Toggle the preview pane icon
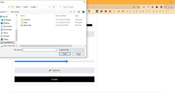Image resolution: width=175 pixels, height=98 pixels. point(78,12)
